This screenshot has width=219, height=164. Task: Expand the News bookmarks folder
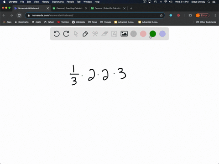click(x=93, y=22)
